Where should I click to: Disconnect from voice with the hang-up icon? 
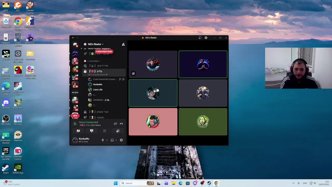coord(121,124)
